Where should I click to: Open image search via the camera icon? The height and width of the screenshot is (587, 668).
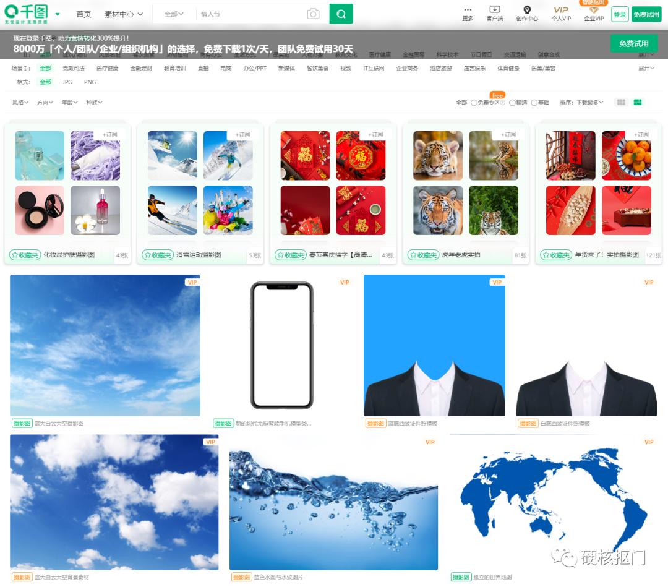(313, 14)
